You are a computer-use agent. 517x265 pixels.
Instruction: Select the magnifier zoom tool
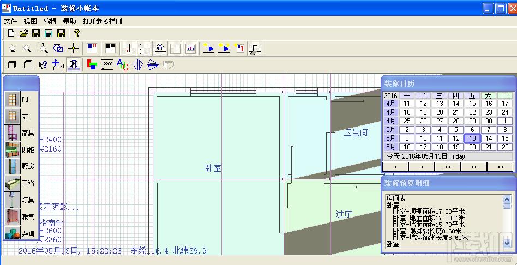[27, 49]
